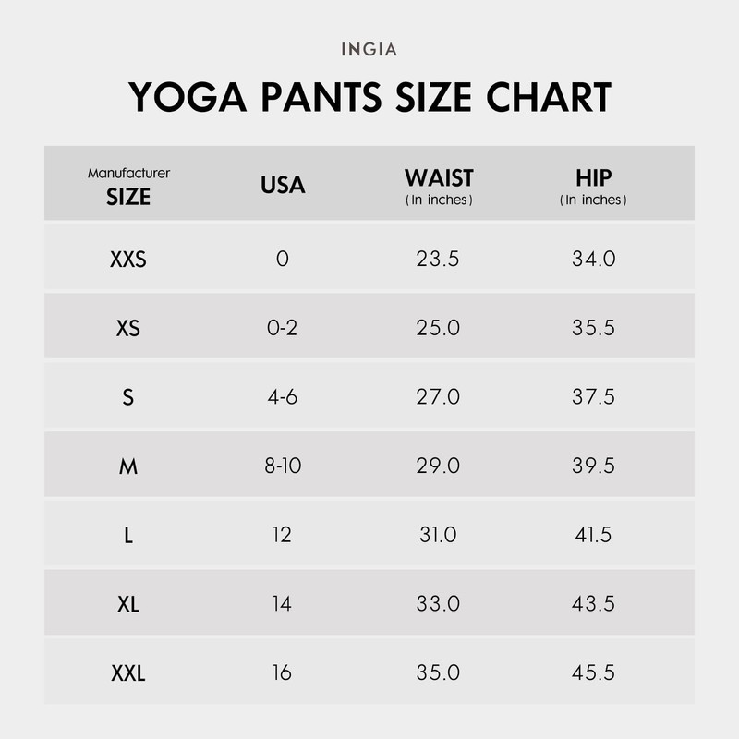The height and width of the screenshot is (739, 739).
Task: Click the XL size label
Action: click(128, 604)
